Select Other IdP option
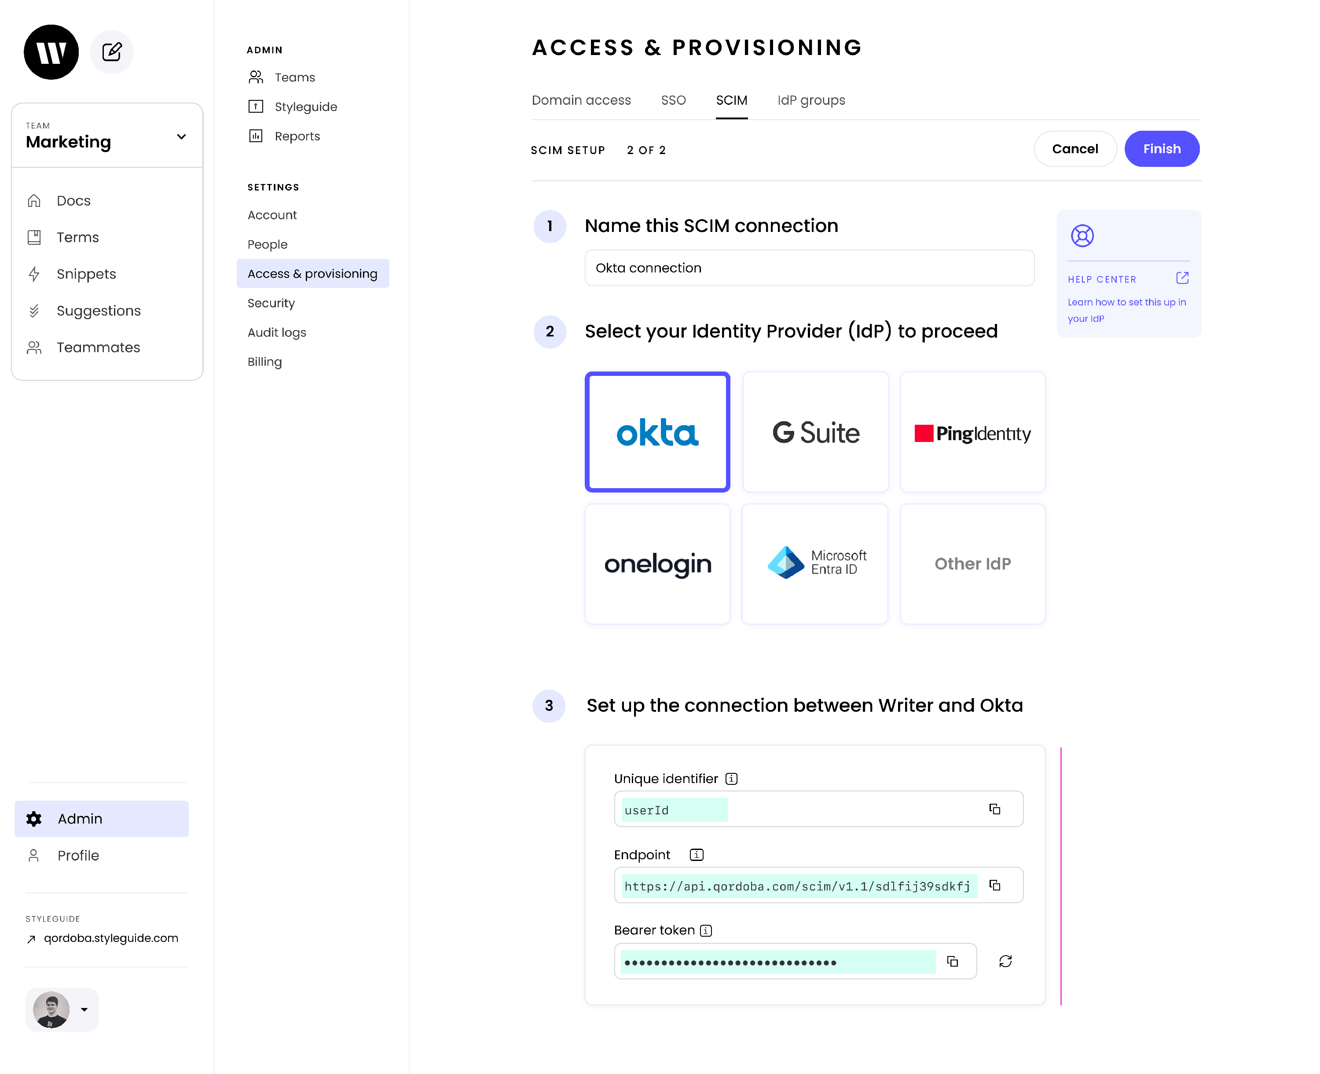The image size is (1320, 1074). click(972, 563)
